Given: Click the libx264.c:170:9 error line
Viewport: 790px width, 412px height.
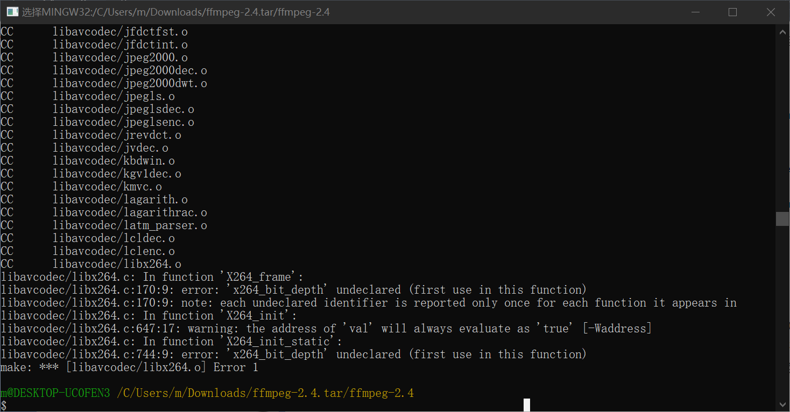Looking at the screenshot, I should click(x=293, y=290).
